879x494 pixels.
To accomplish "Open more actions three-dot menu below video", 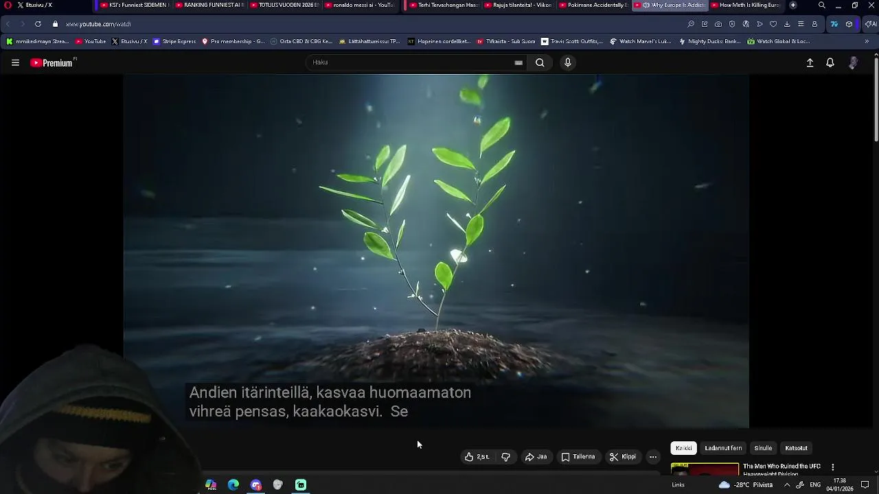I will click(x=653, y=457).
